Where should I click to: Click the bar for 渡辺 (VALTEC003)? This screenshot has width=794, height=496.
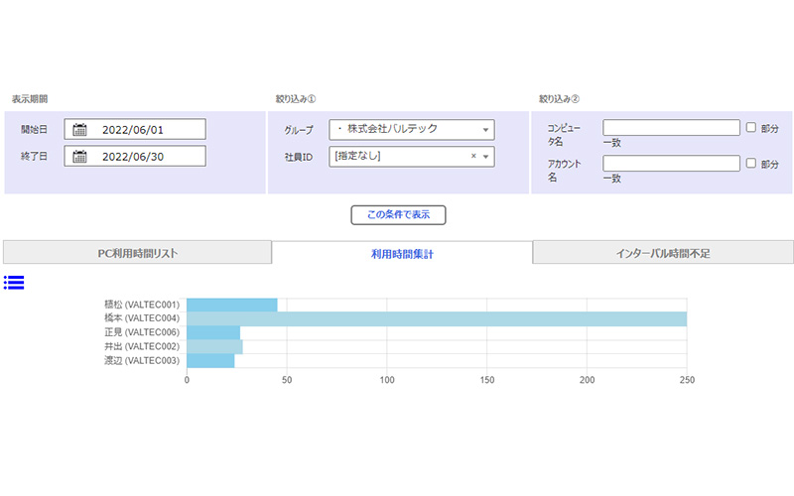[x=210, y=361]
